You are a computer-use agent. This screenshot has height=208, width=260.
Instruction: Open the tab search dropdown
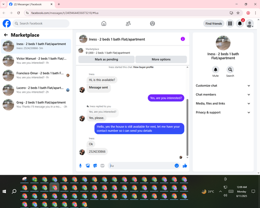point(3,4)
